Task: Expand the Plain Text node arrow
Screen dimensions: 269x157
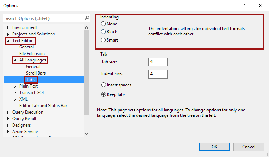Action: 15,86
